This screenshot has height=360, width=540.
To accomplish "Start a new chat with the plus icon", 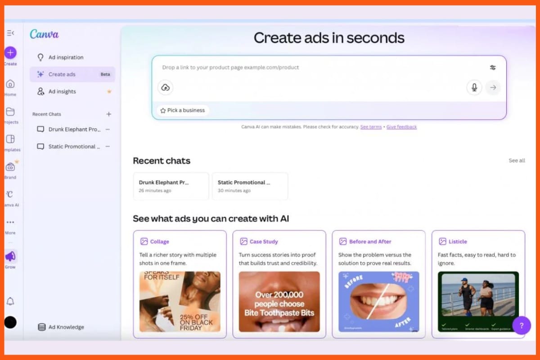I will tap(108, 114).
